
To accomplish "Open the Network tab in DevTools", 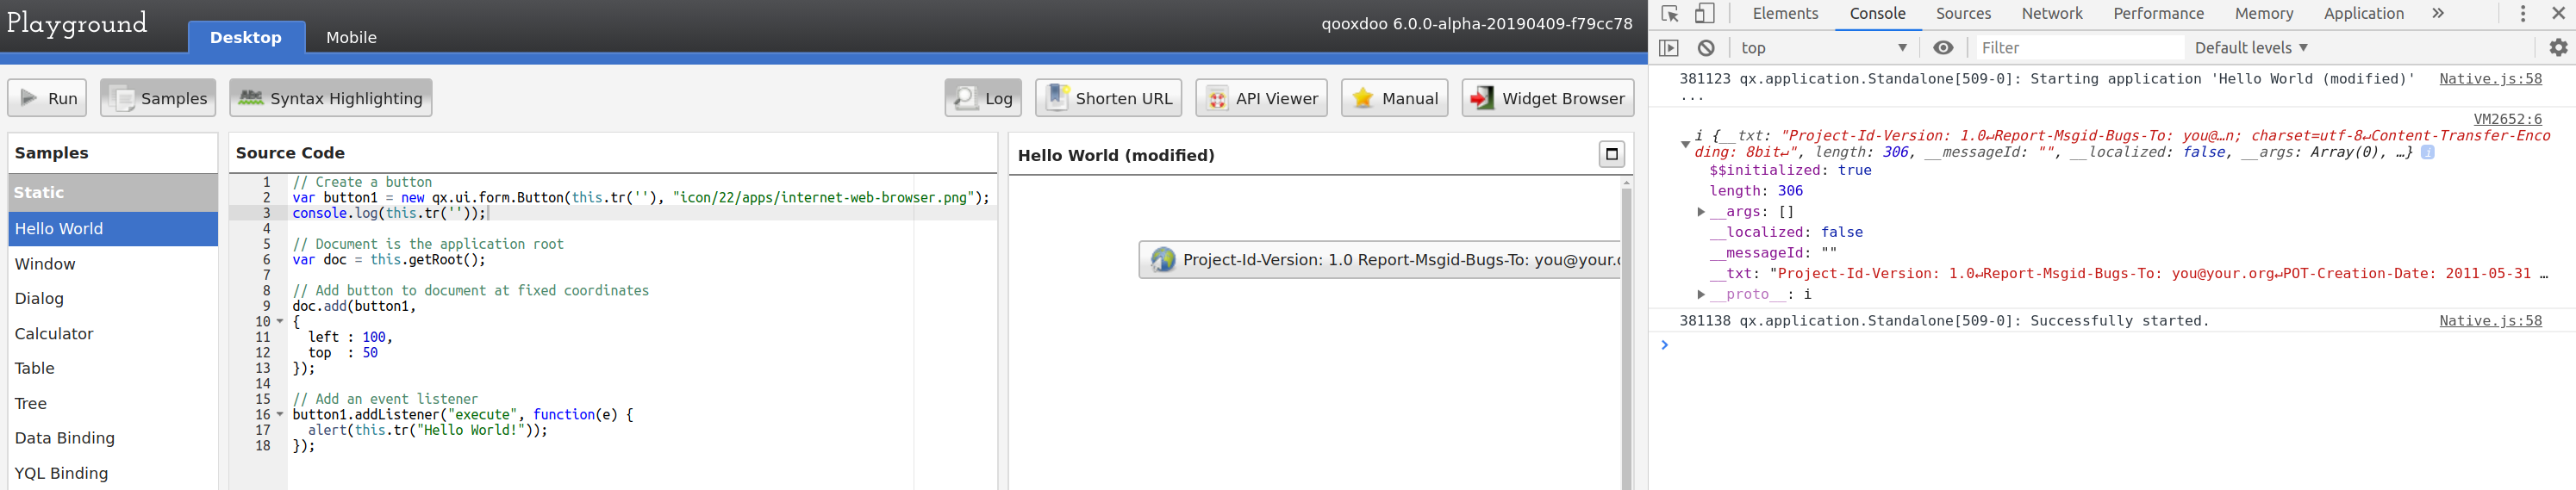I will pyautogui.click(x=2052, y=14).
